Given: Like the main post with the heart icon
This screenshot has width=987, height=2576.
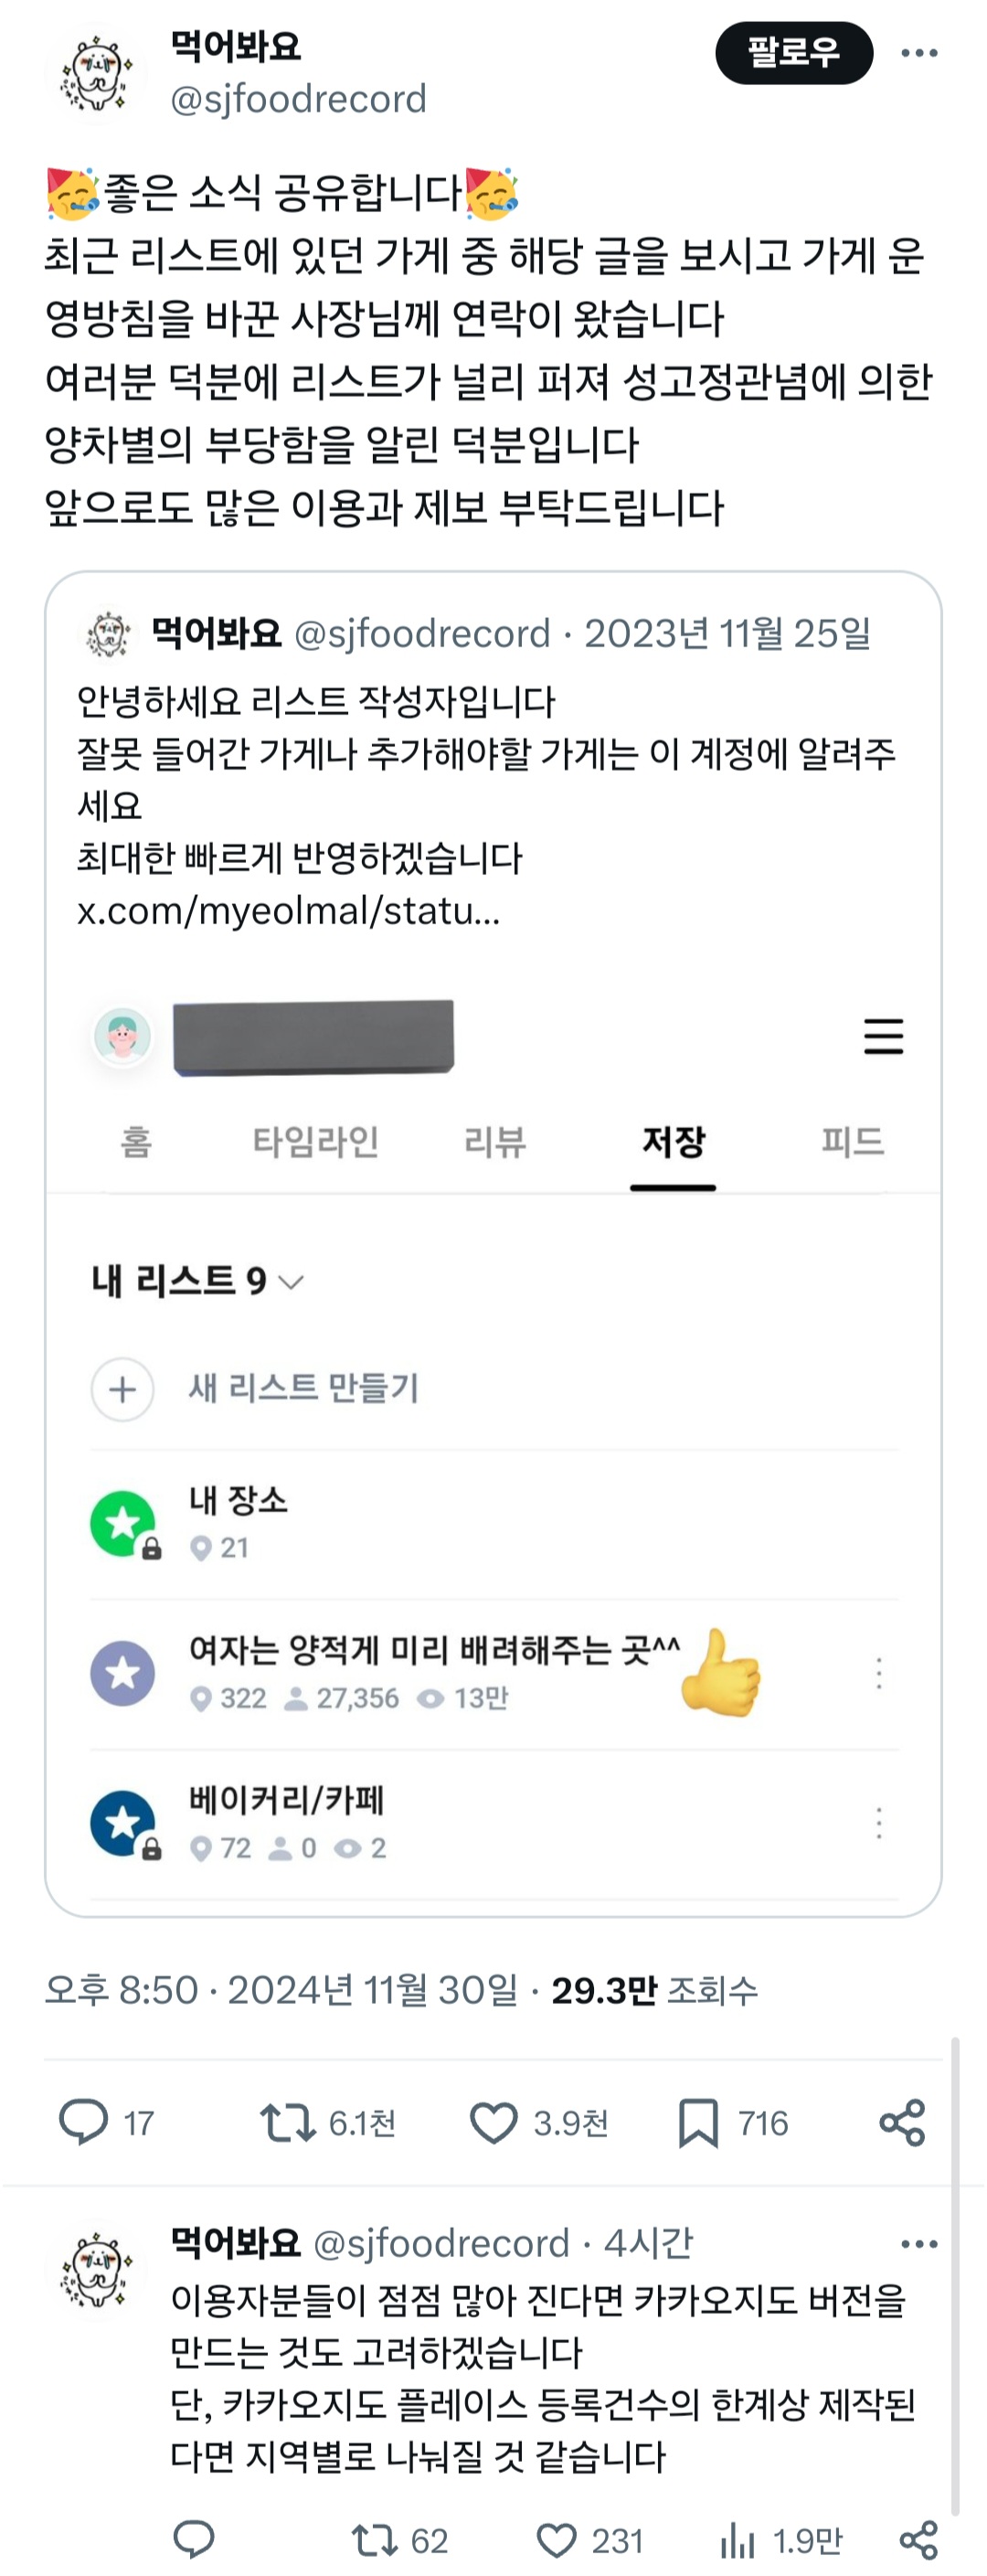Looking at the screenshot, I should point(493,2122).
